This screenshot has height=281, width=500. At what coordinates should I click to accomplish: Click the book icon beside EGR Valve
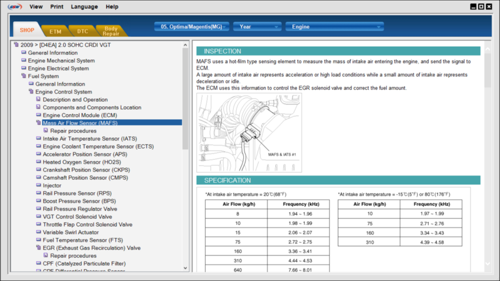(39, 247)
